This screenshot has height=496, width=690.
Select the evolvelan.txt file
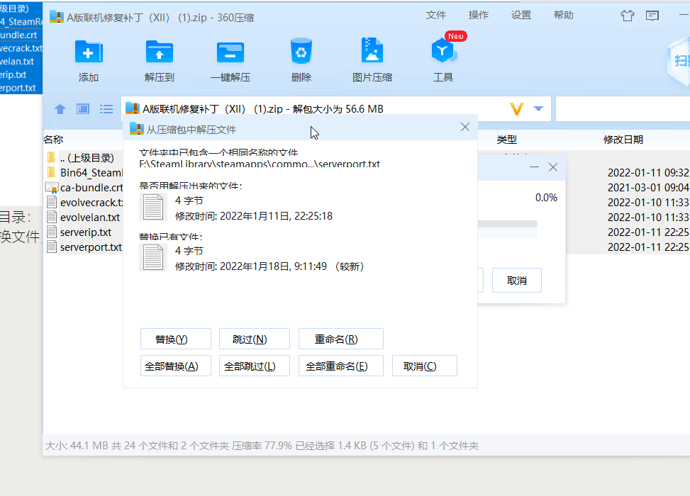[x=84, y=218]
